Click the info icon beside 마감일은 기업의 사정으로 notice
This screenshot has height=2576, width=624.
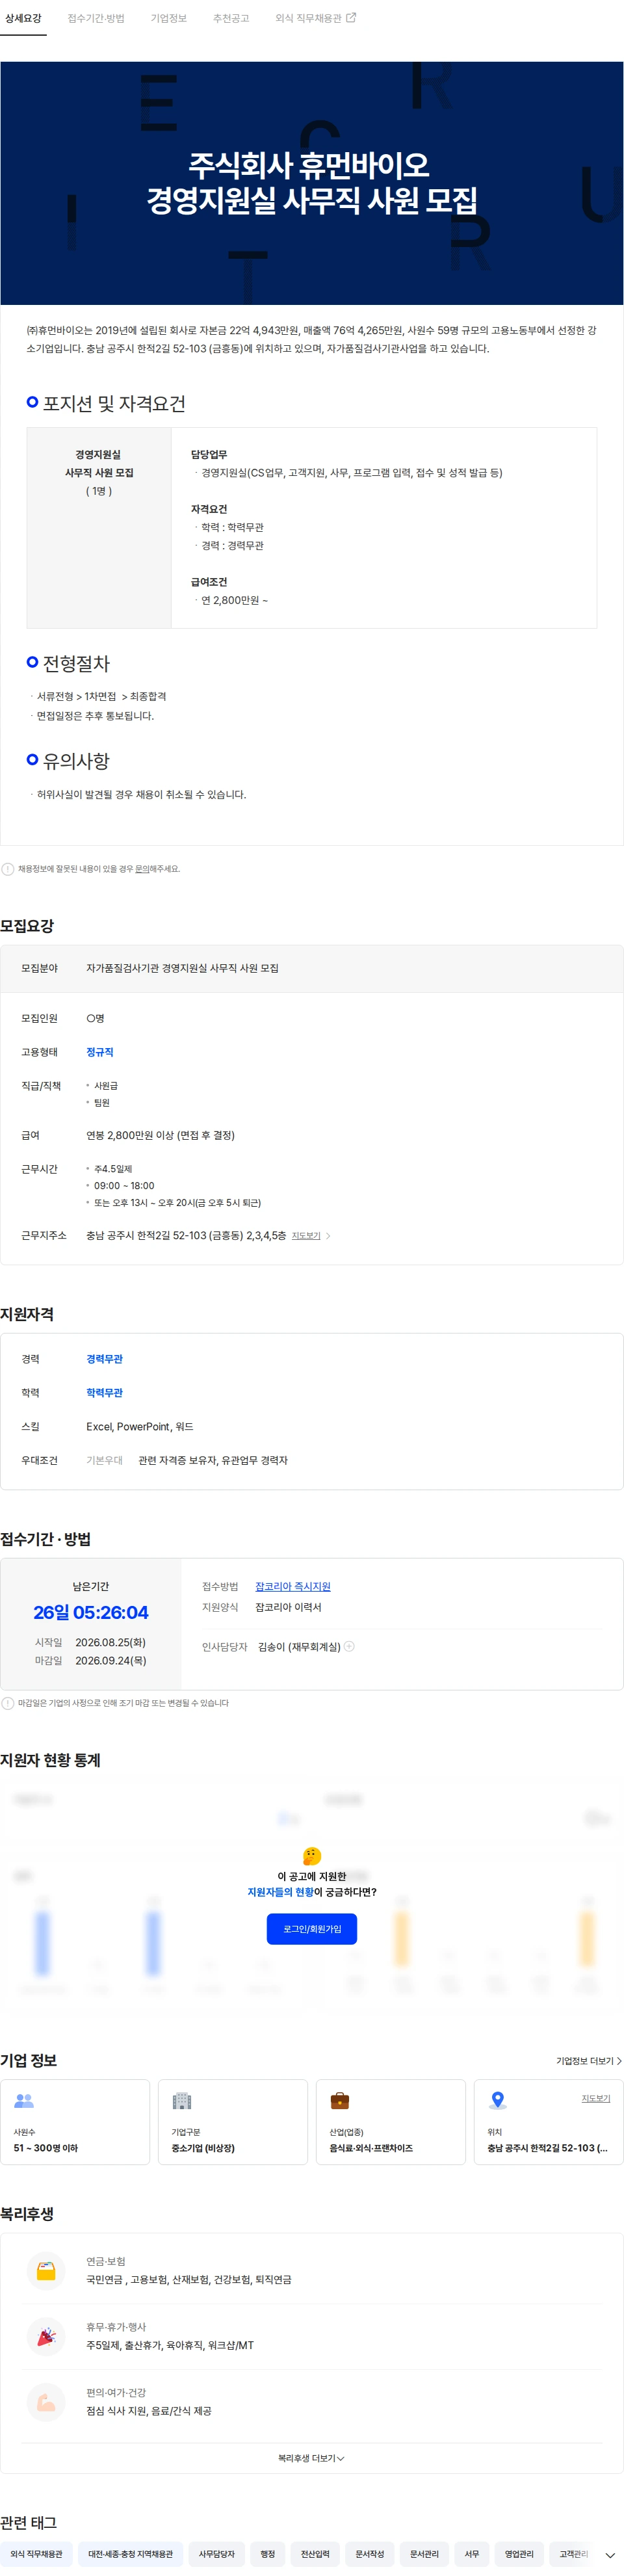click(8, 1703)
